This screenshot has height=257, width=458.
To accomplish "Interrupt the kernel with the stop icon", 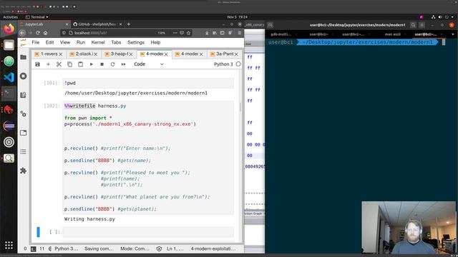I will (102, 64).
